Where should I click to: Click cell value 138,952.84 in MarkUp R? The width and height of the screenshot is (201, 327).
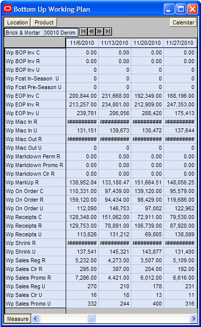pos(82,182)
